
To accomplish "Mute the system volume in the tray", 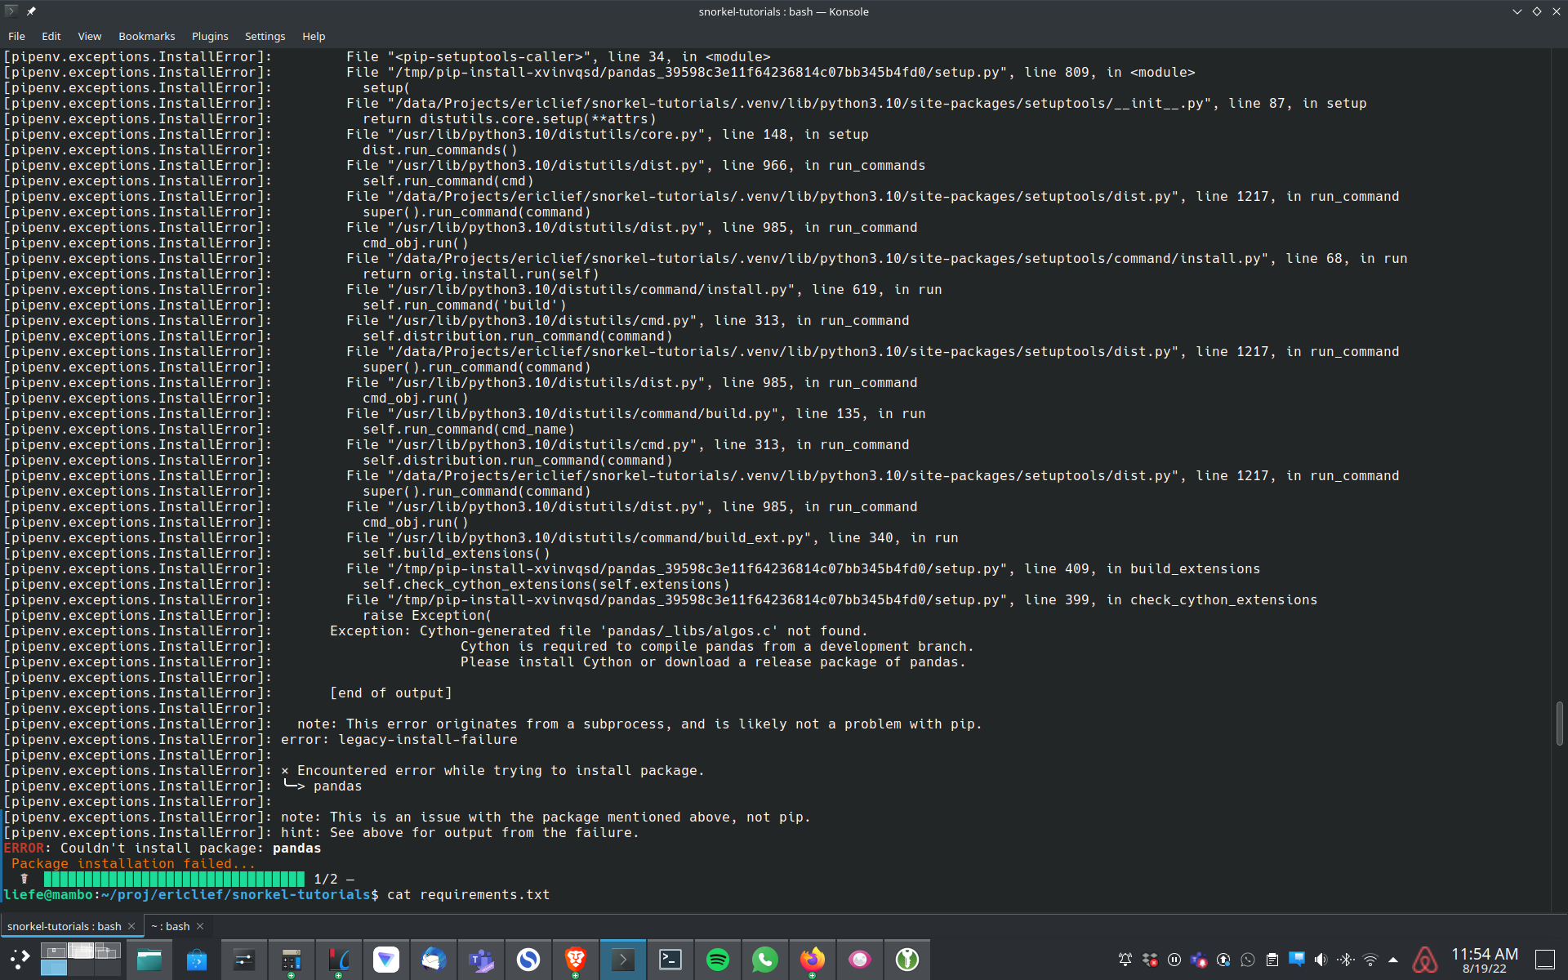I will pyautogui.click(x=1321, y=960).
